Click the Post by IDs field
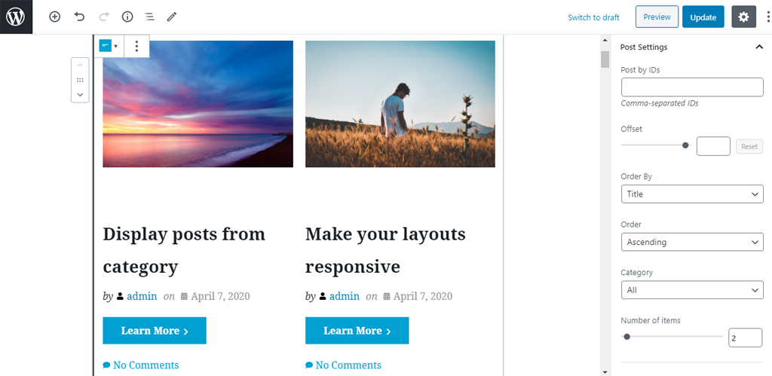Viewport: 772px width, 376px height. pos(692,87)
